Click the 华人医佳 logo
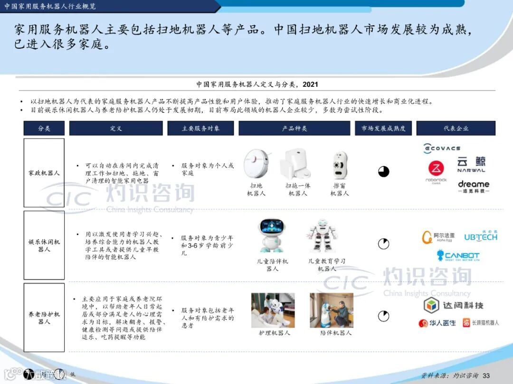The height and width of the screenshot is (384, 513). point(437,323)
